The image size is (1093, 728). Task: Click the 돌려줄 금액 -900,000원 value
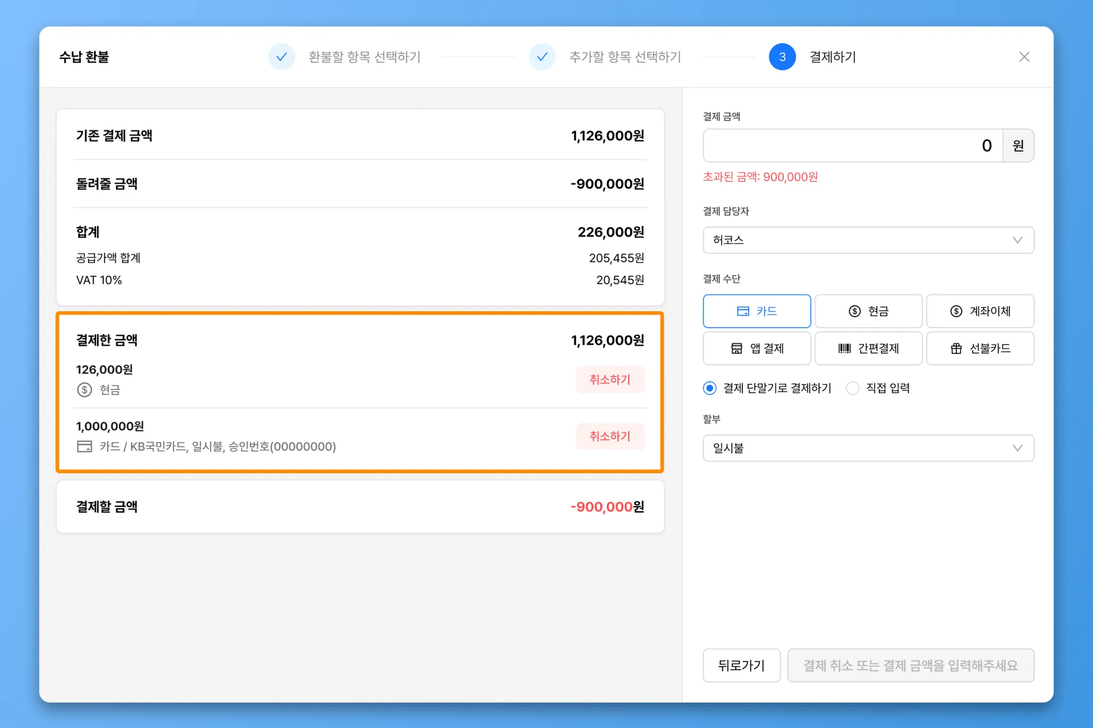pos(607,184)
